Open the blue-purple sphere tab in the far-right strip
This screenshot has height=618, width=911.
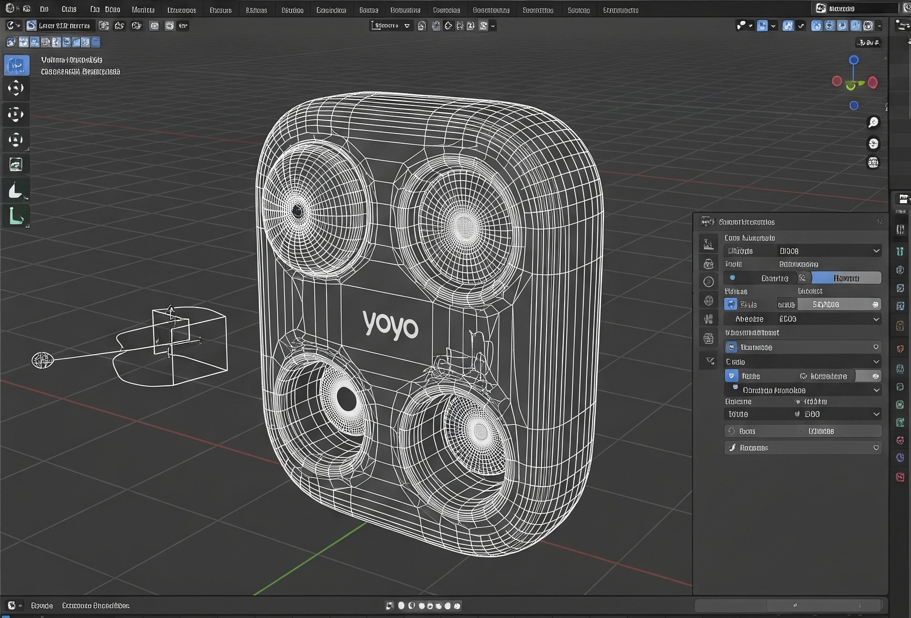(x=900, y=457)
